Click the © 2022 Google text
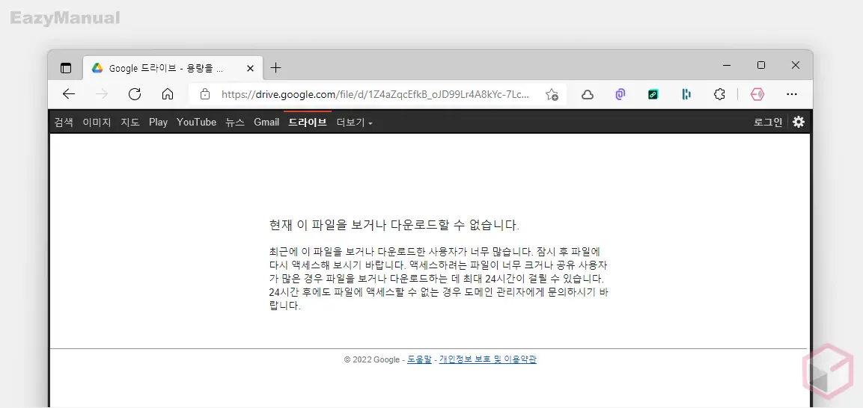Image resolution: width=863 pixels, height=408 pixels. (x=371, y=359)
